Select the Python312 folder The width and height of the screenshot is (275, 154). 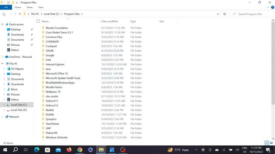pos(52,106)
